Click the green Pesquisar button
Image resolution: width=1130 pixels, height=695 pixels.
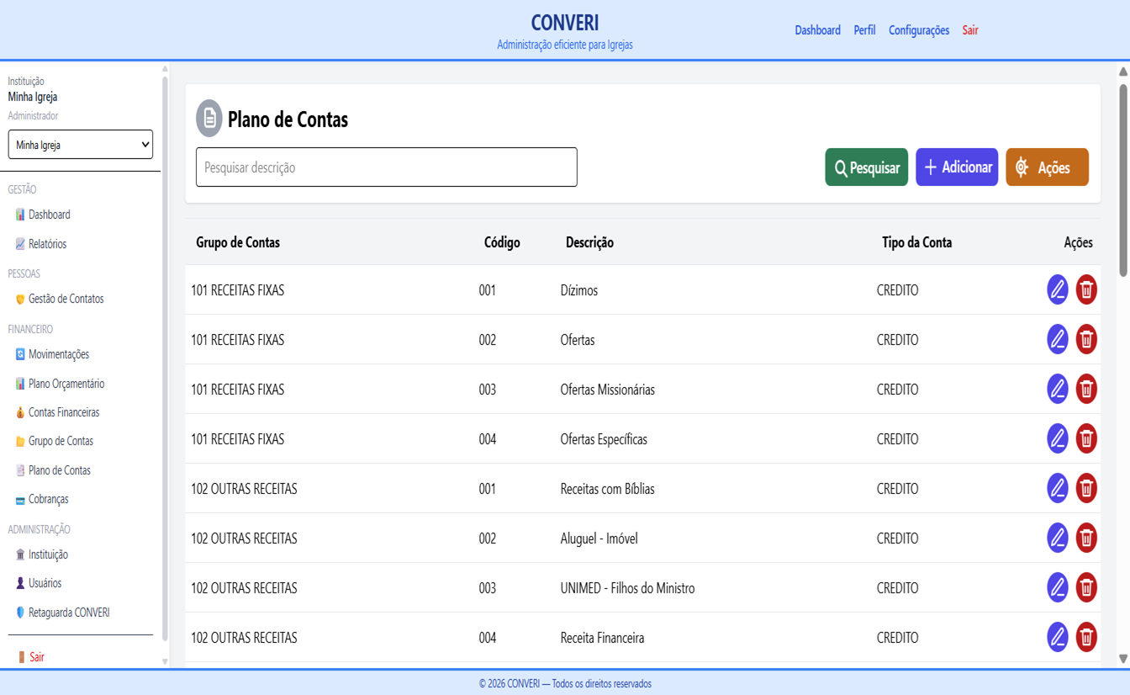point(866,167)
